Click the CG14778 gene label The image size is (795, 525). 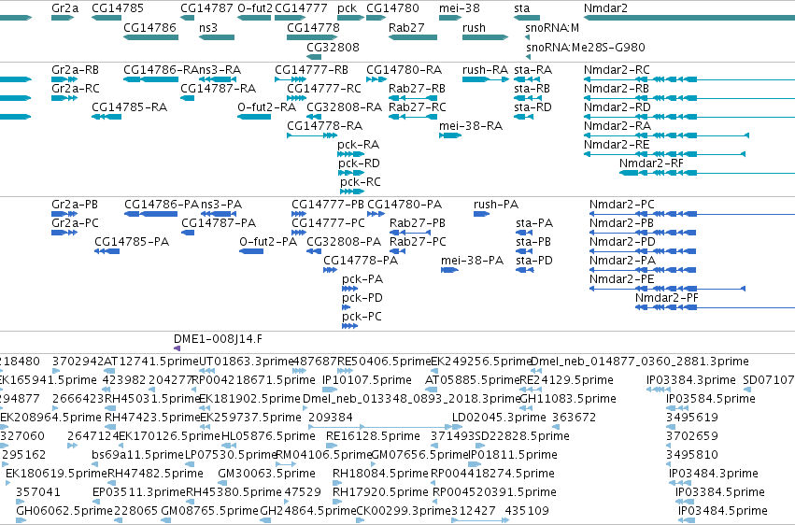[313, 27]
